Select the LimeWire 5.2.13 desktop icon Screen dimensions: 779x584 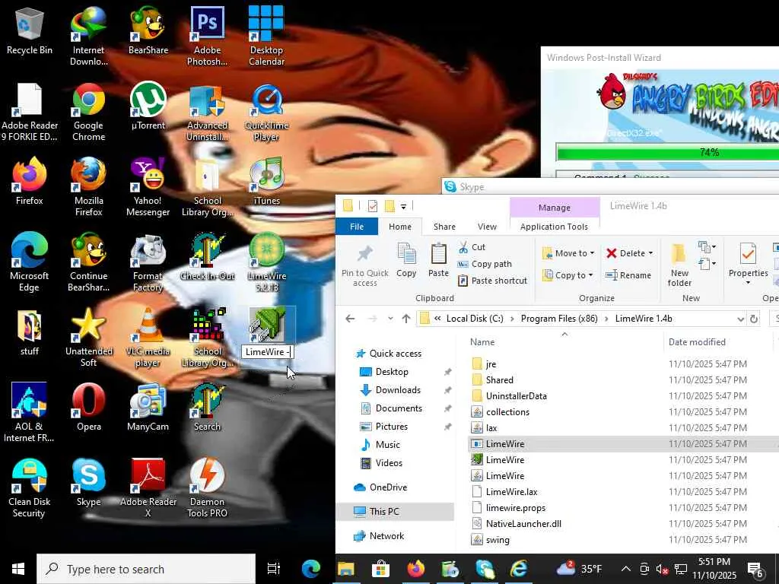pos(266,262)
